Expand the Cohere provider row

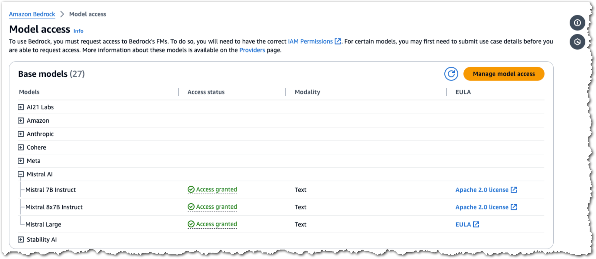click(21, 147)
